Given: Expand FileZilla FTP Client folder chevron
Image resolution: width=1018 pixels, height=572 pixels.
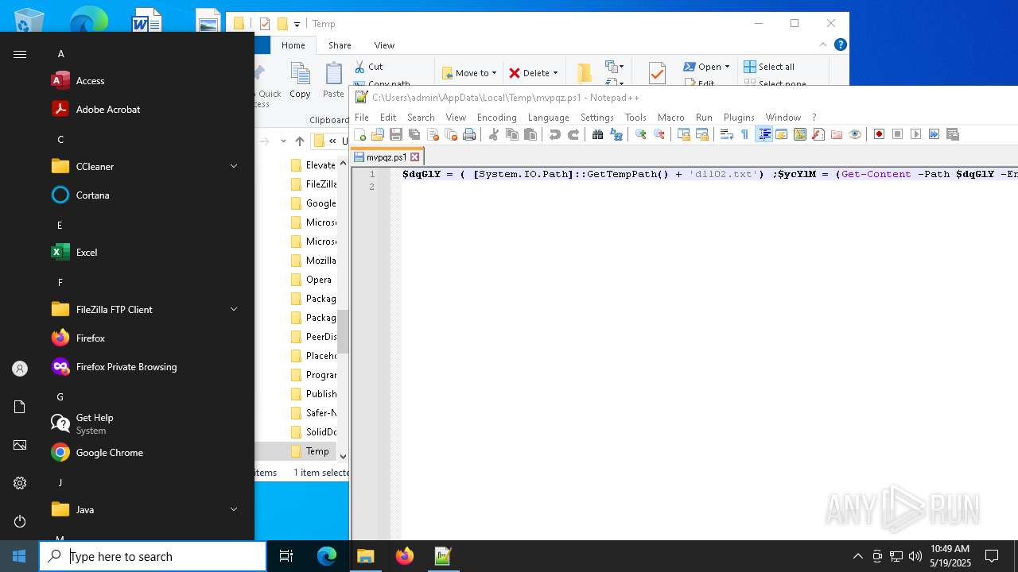Looking at the screenshot, I should click(x=234, y=309).
